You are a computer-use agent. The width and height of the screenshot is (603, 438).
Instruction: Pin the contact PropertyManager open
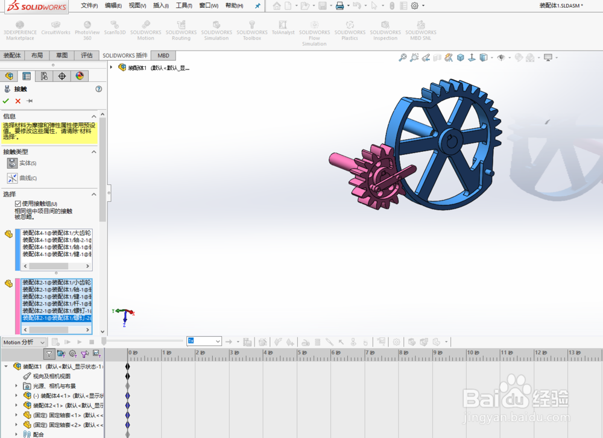pyautogui.click(x=30, y=101)
